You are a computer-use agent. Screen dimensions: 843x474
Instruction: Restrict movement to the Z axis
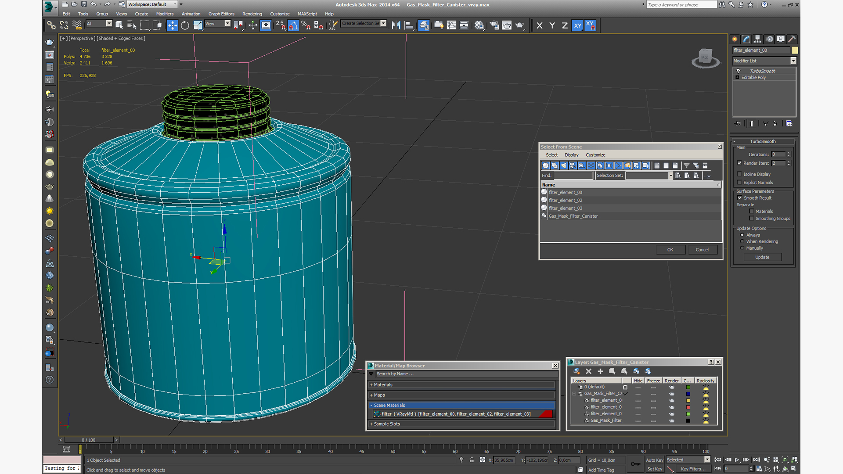click(565, 25)
